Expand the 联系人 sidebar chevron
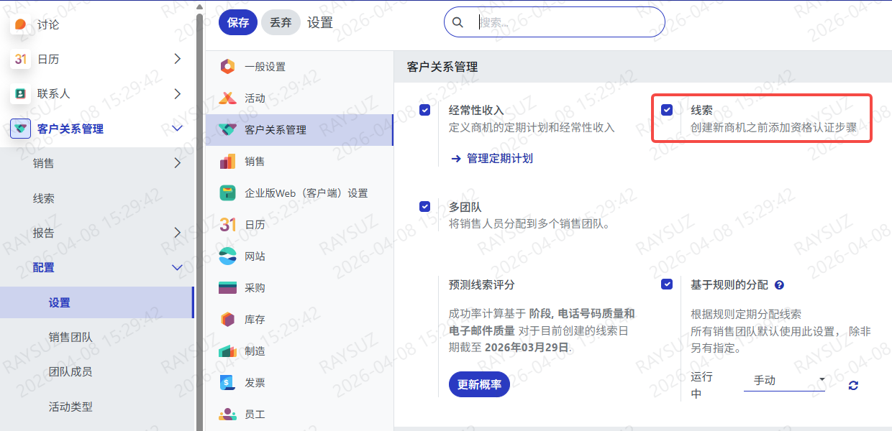892x431 pixels. click(x=178, y=93)
